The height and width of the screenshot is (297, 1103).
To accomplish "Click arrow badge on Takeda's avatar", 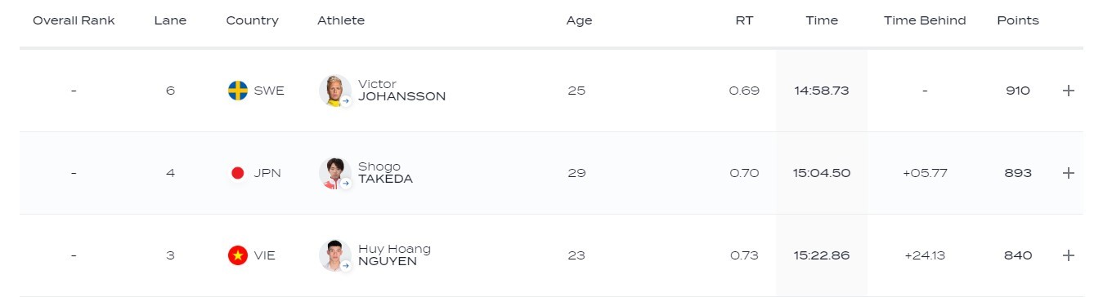I will [346, 184].
